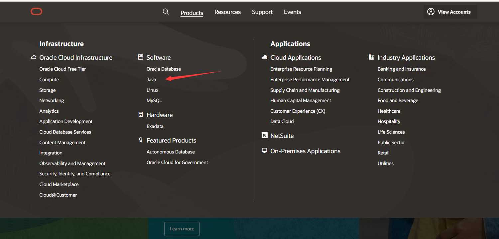The width and height of the screenshot is (499, 239).
Task: Open Security, Identity, and Compliance link
Action: [x=75, y=174]
